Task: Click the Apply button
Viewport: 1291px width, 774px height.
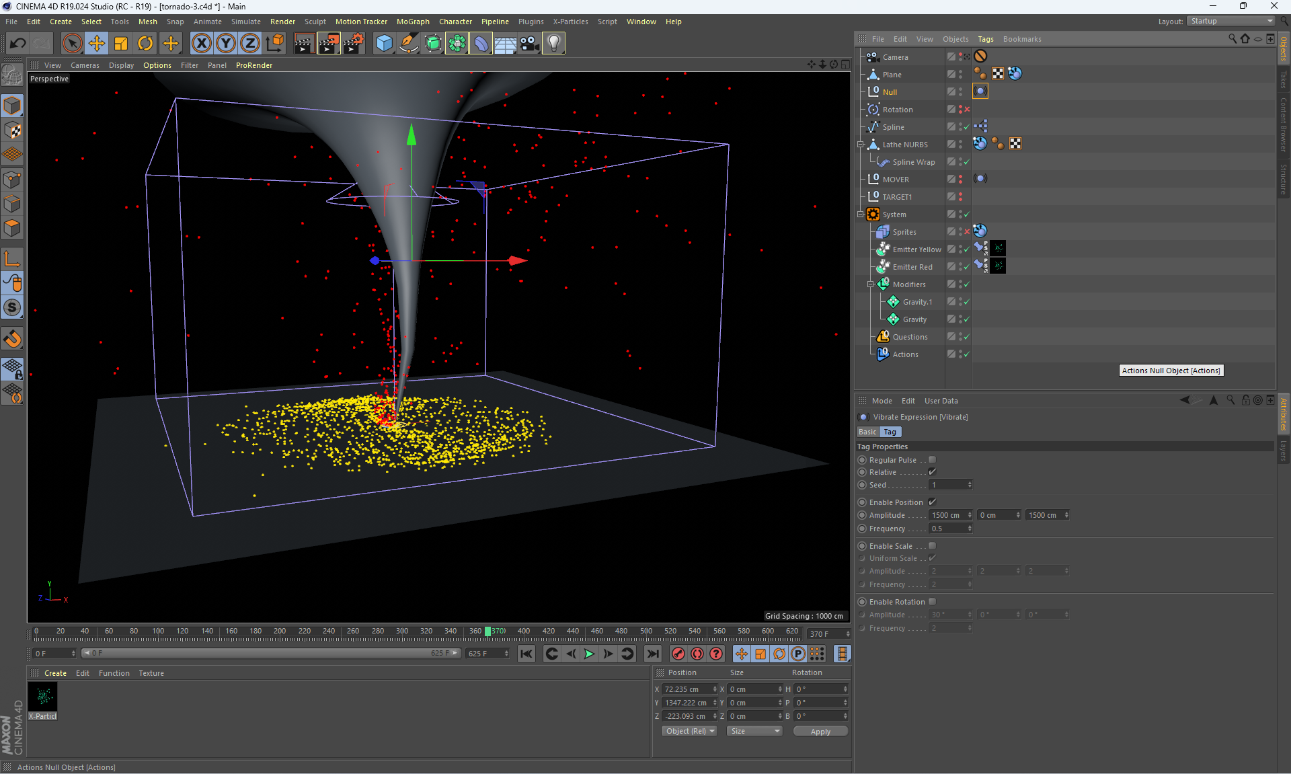Action: (820, 732)
